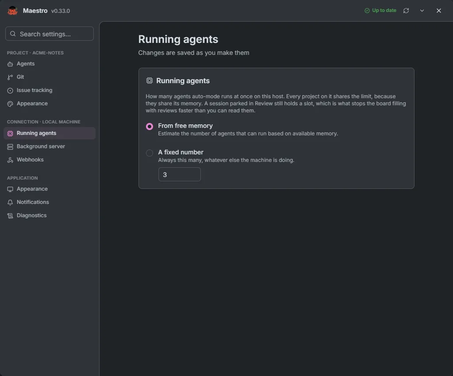Click the version text v0.33.0
This screenshot has width=453, height=376.
(60, 11)
